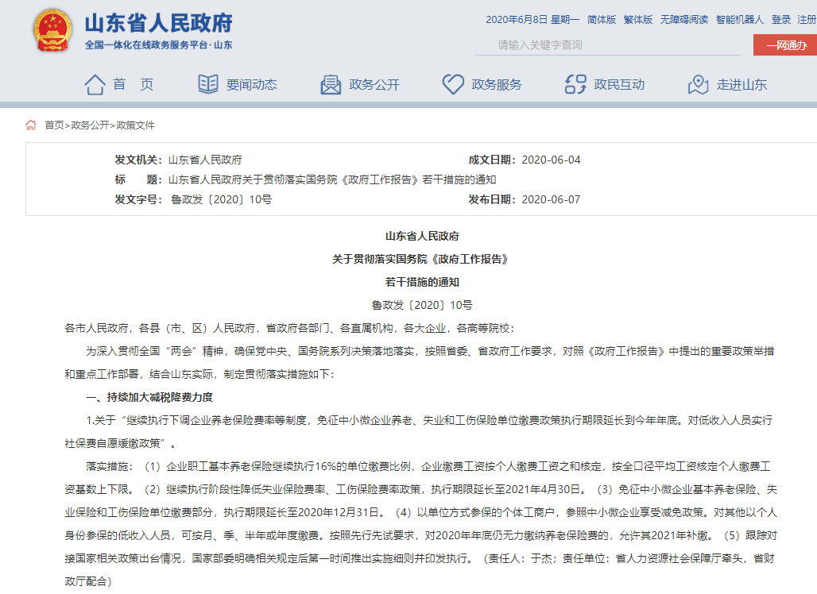Click the 注册 register link

pos(806,19)
